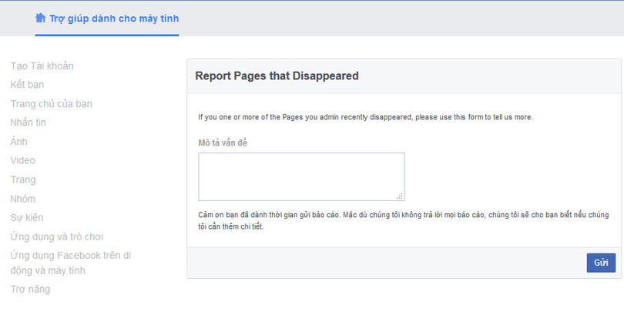Open the Video help topic
The height and width of the screenshot is (315, 624).
(x=23, y=160)
